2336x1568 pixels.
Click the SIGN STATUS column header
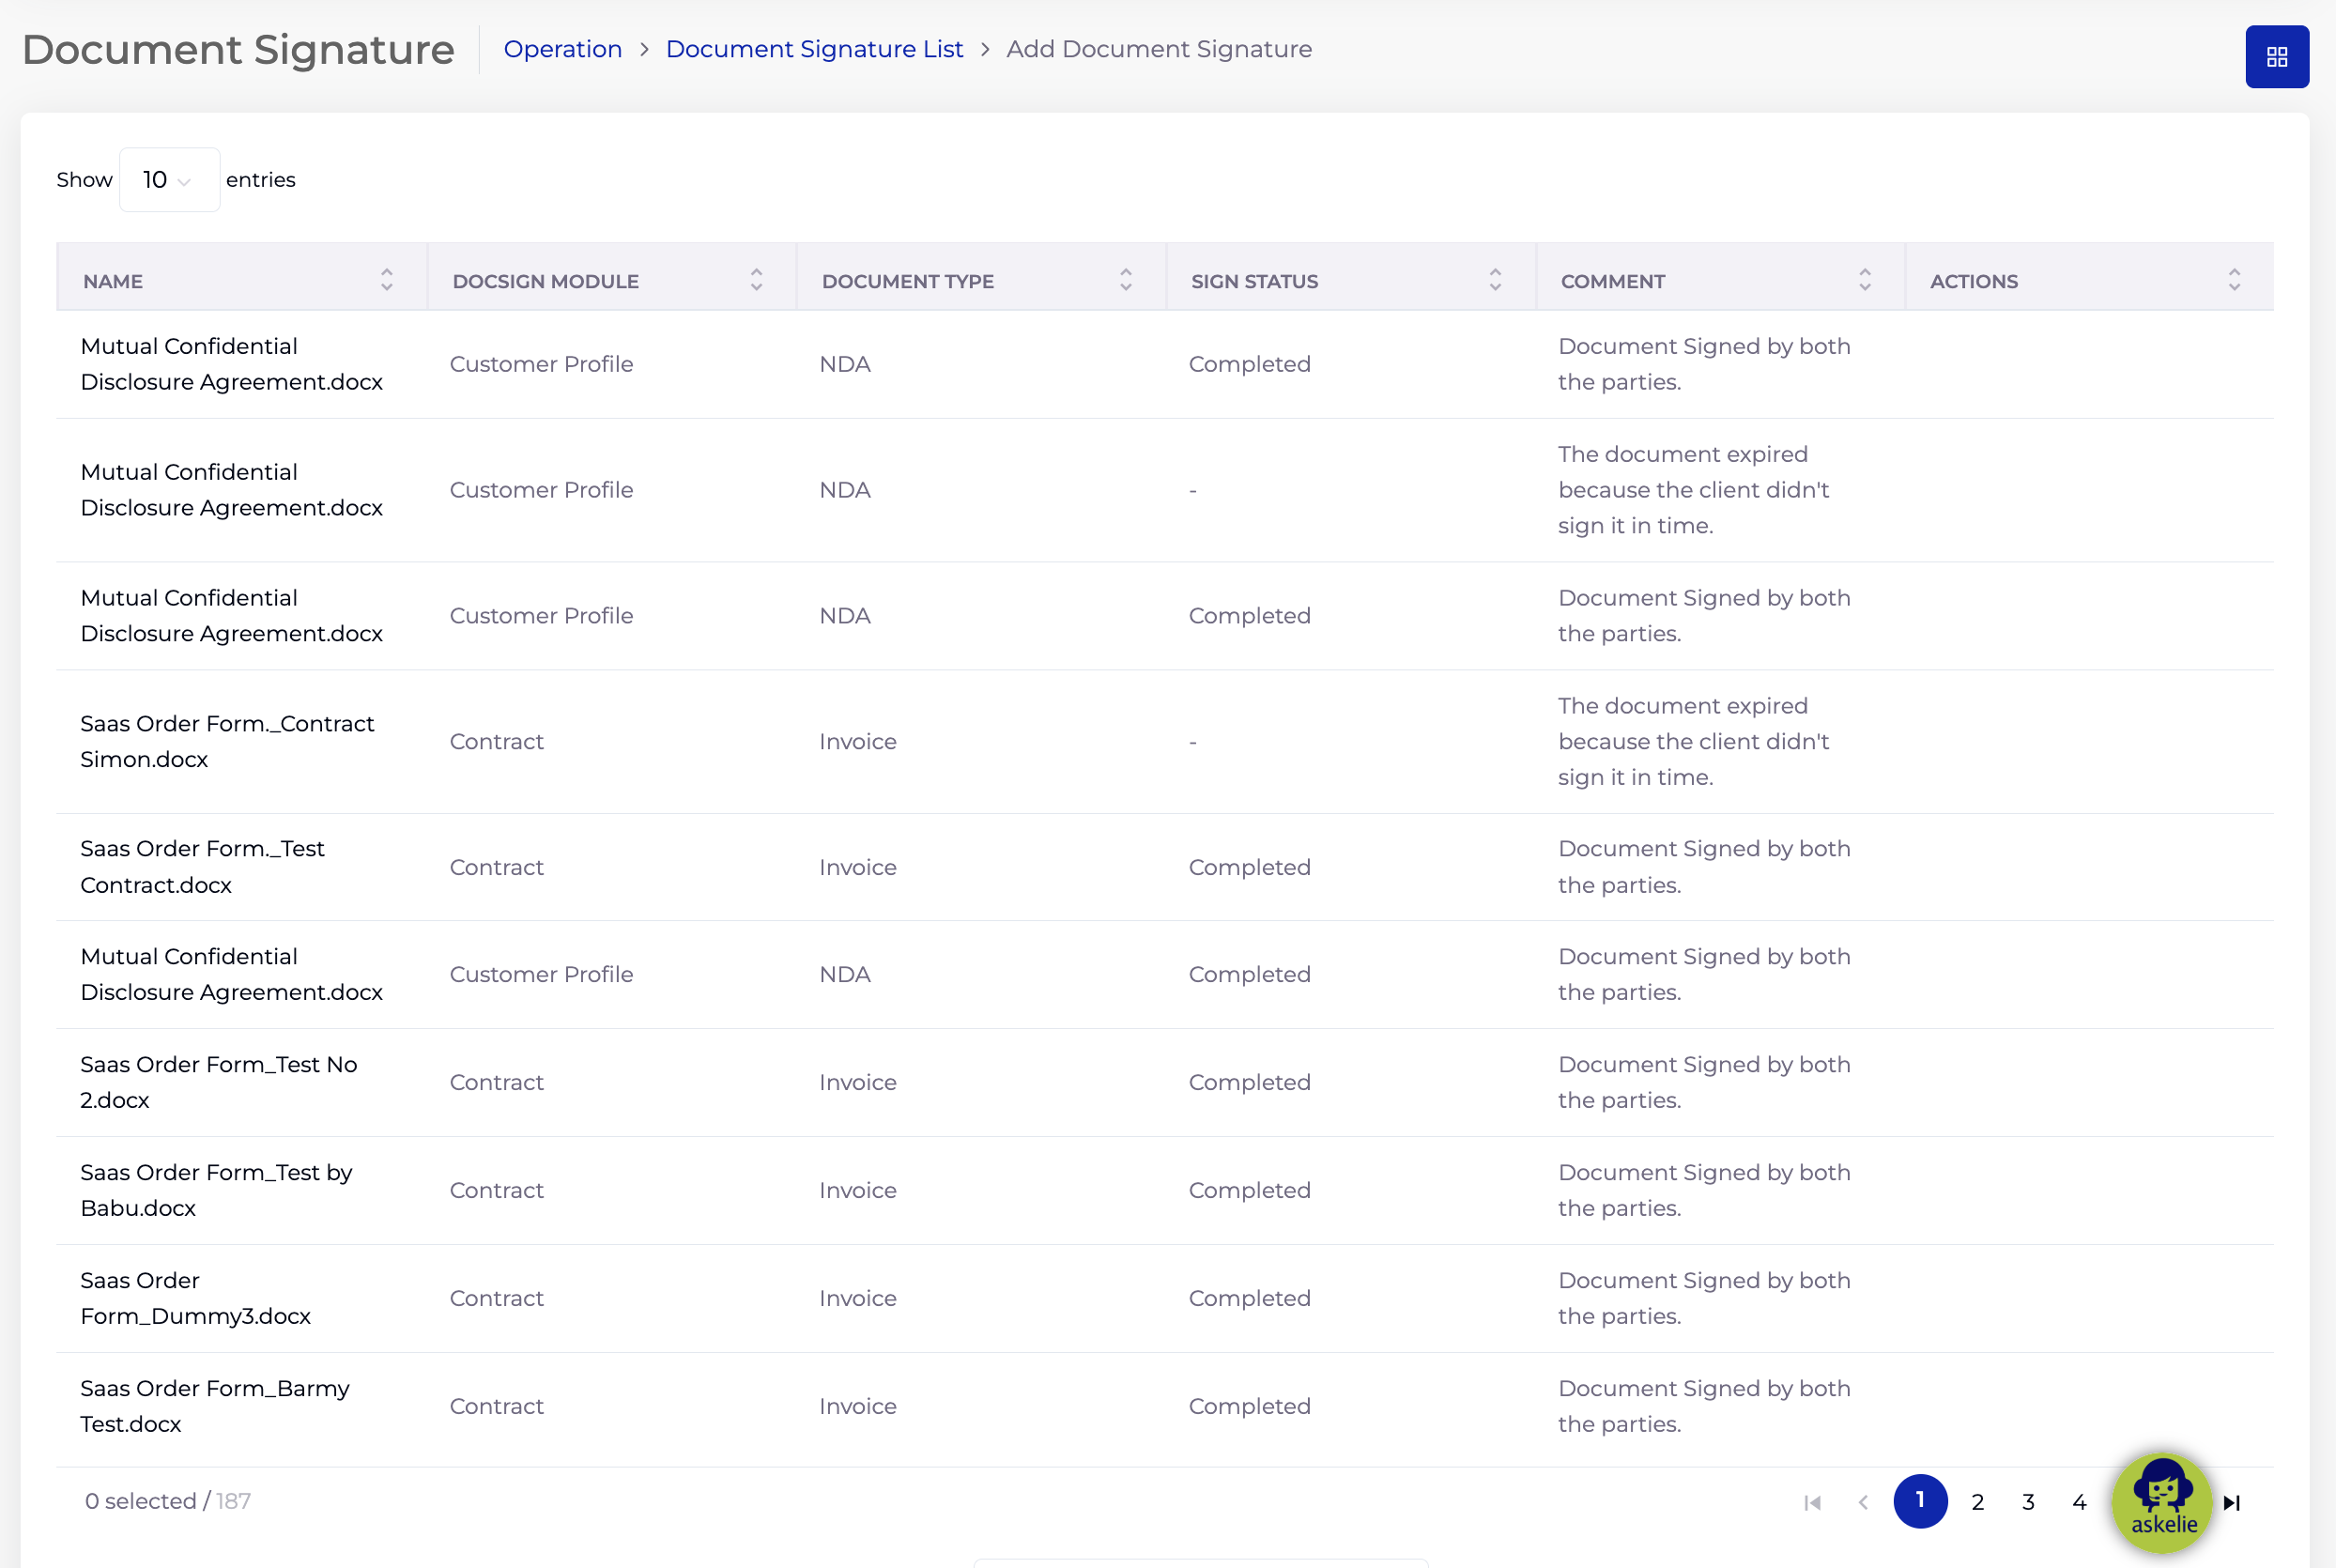point(1350,277)
